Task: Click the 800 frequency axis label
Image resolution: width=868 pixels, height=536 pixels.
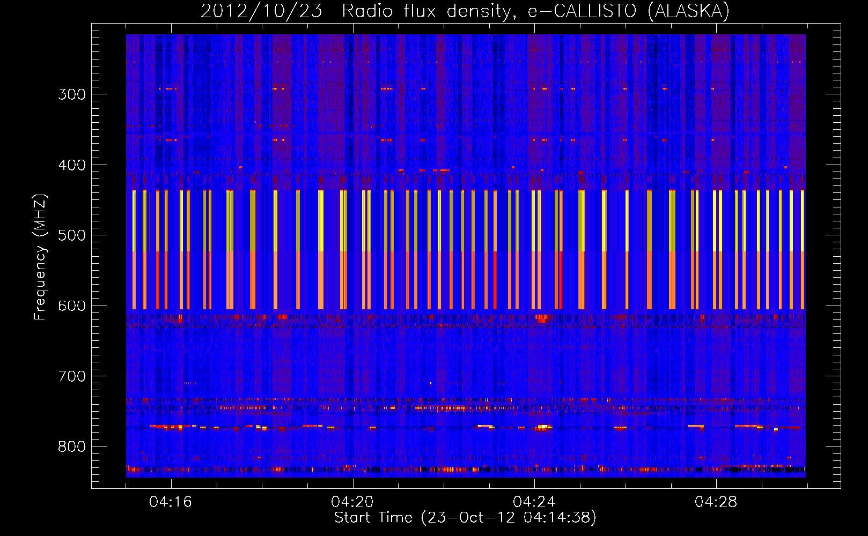Action: (72, 447)
